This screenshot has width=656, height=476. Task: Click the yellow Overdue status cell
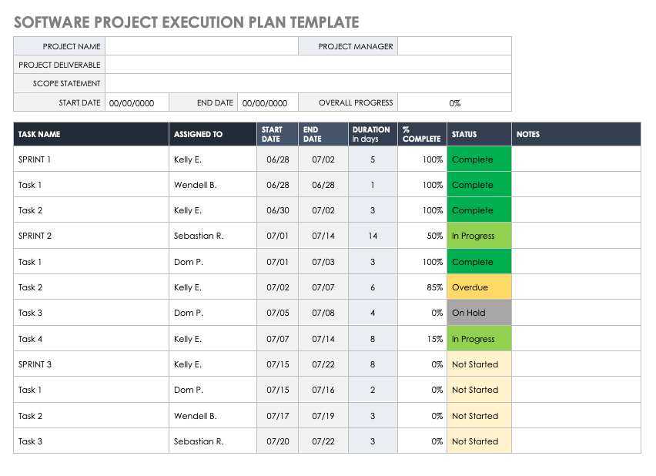[x=479, y=287]
